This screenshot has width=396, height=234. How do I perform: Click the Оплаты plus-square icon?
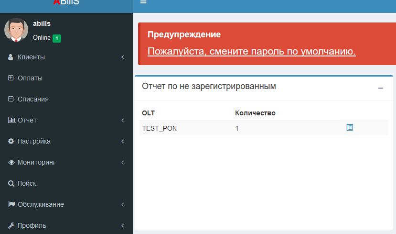click(11, 78)
